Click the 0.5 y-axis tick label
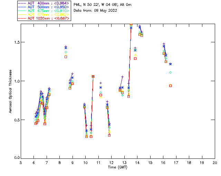 click(17, 120)
